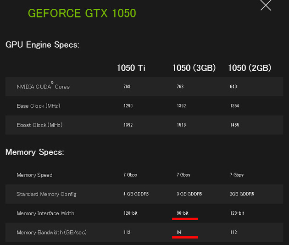Click the GEFORCE GTX 1050 title

(x=82, y=13)
